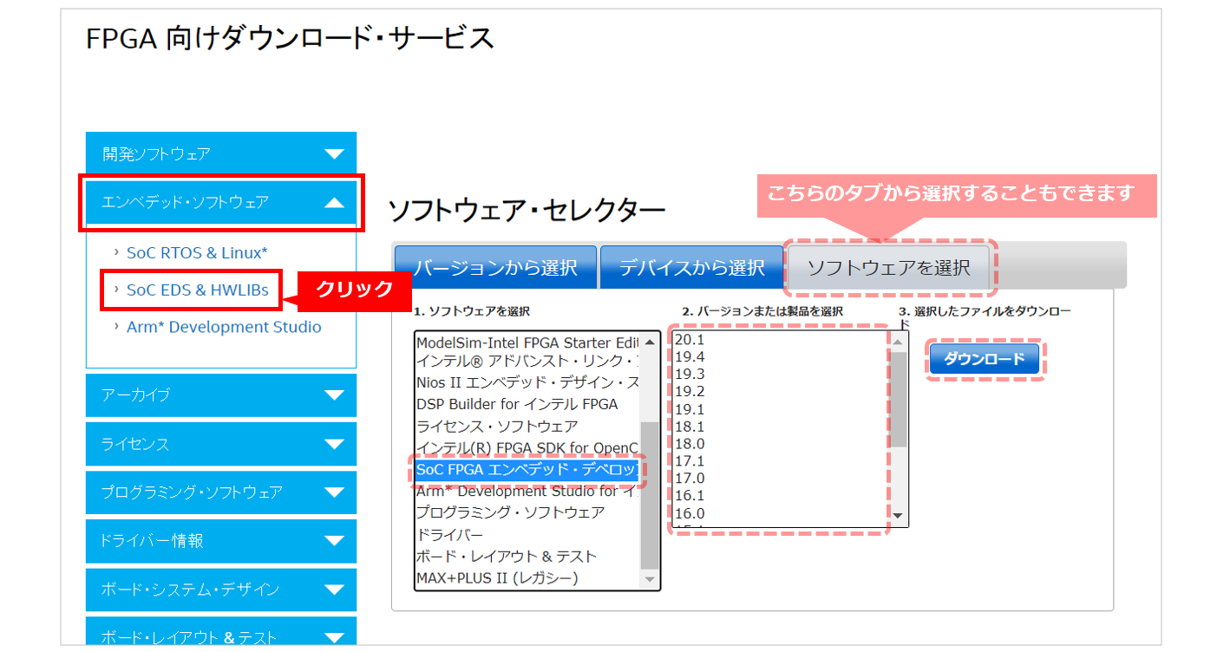Viewport: 1230px width, 652px height.
Task: Select インテル(R) FPGA SDK for OpenCL entry
Action: point(527,448)
